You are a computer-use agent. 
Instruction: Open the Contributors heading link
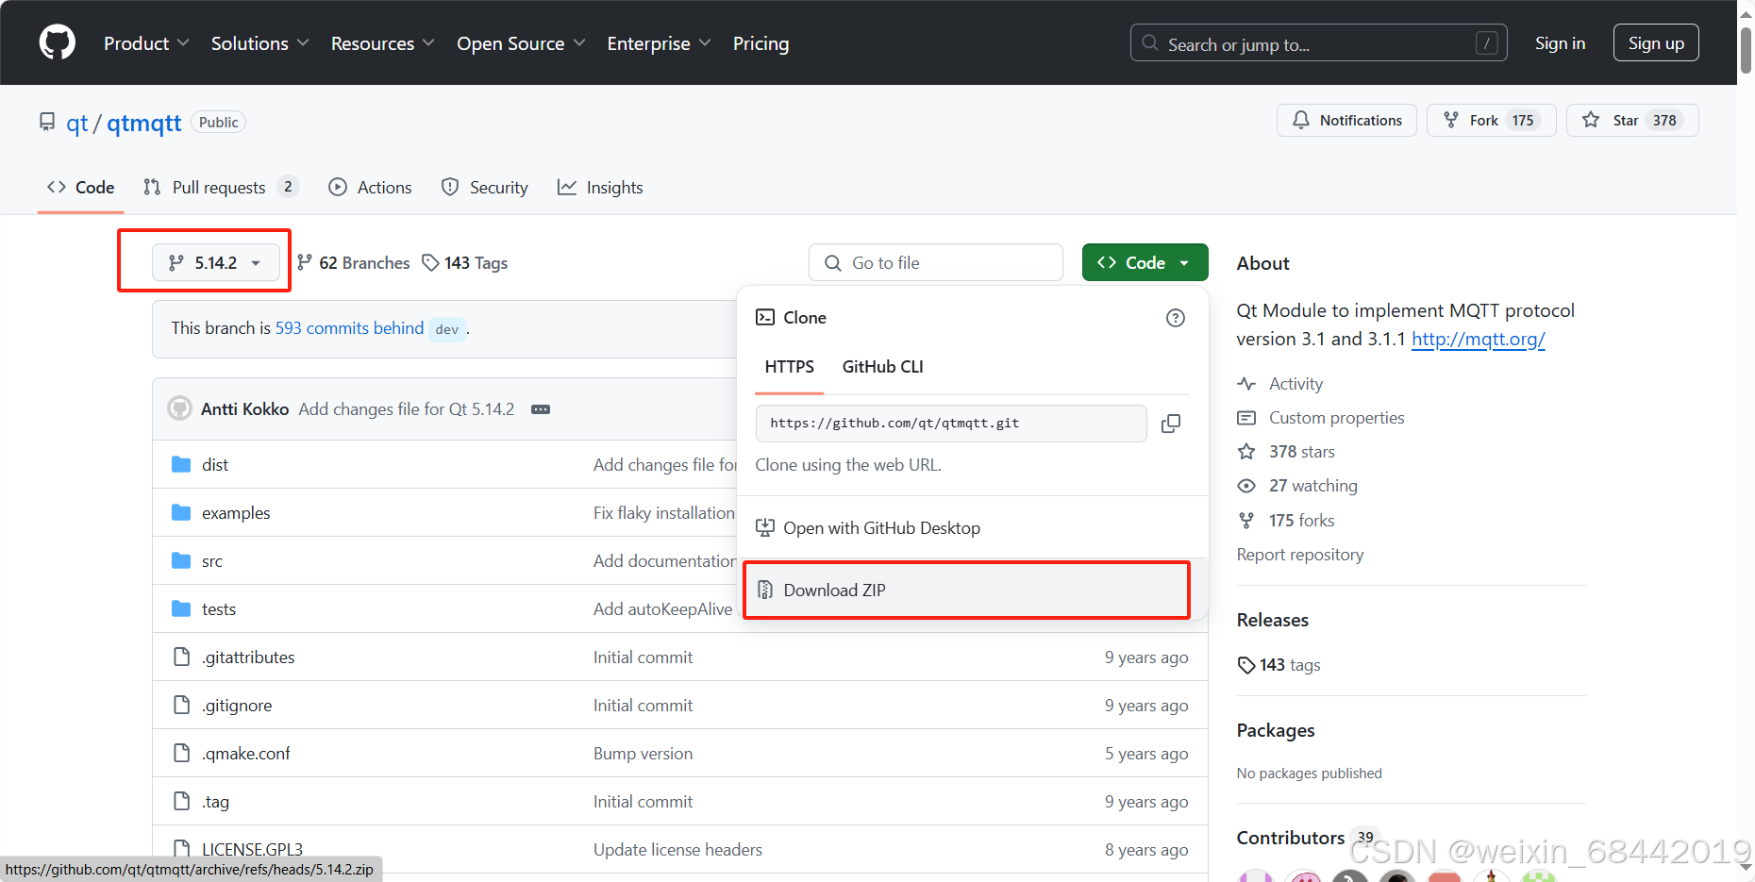click(x=1290, y=838)
